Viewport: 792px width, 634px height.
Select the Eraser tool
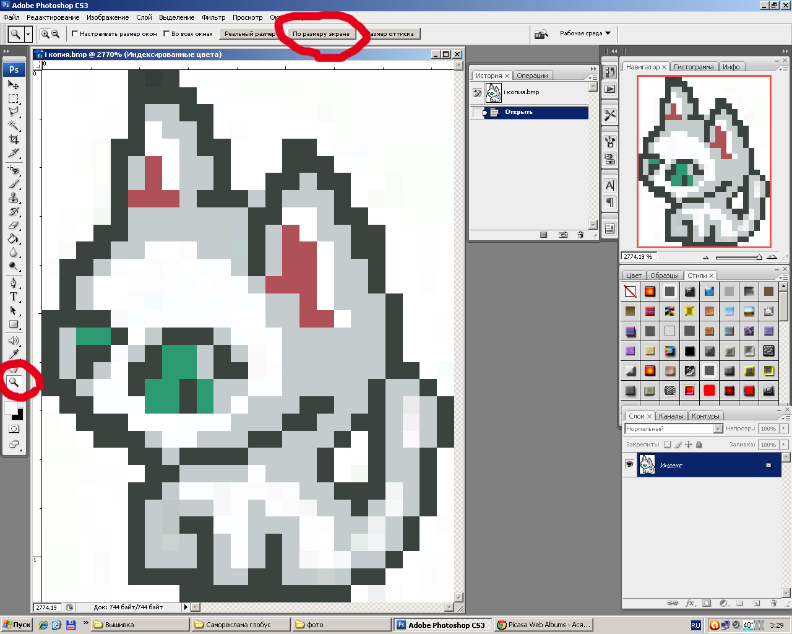[14, 225]
